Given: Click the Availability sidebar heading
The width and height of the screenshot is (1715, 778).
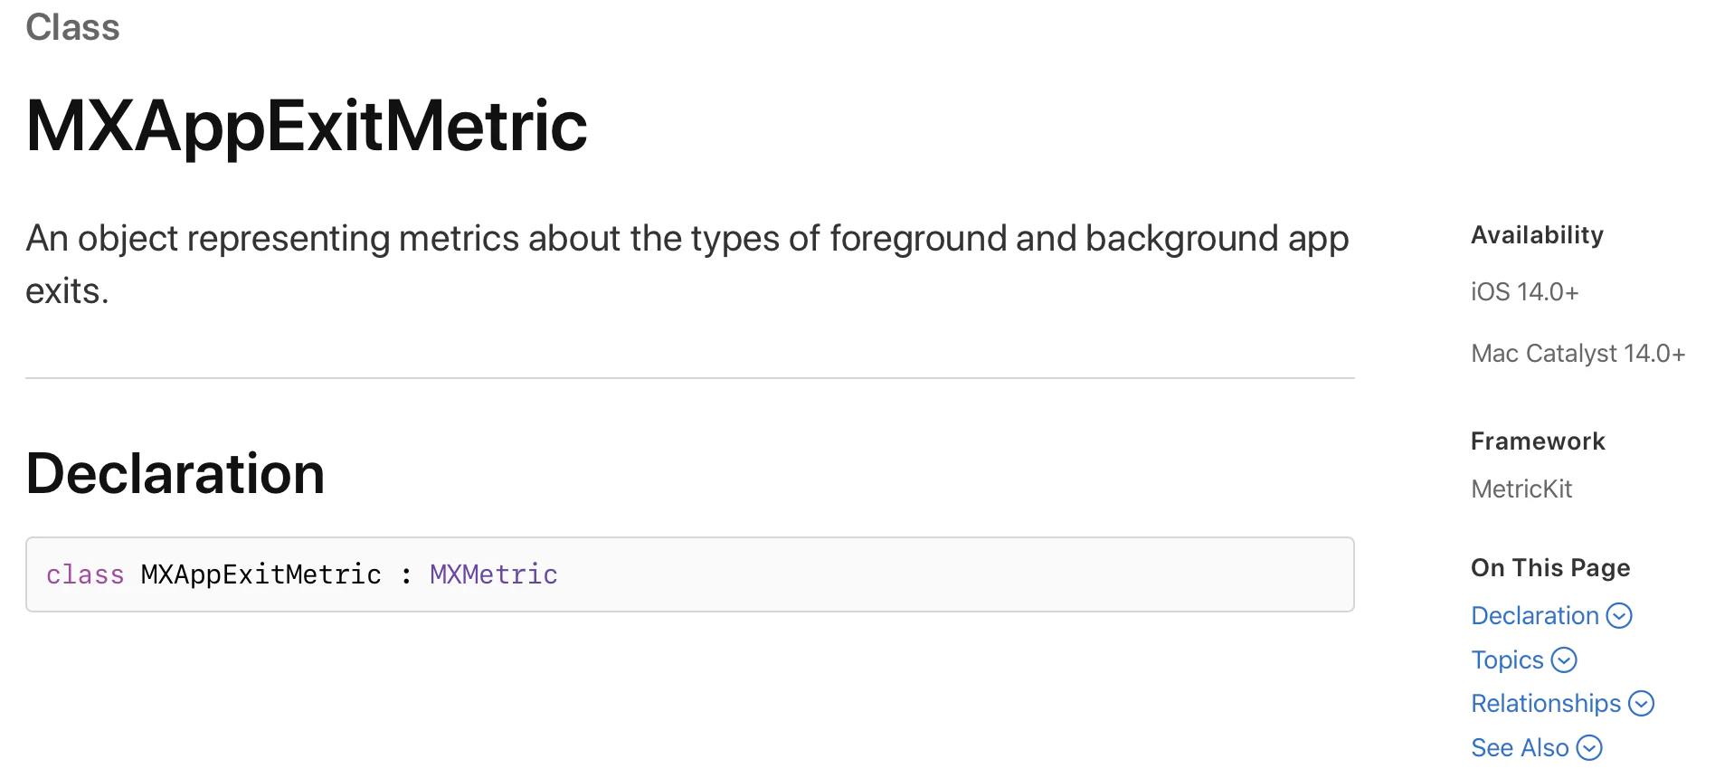Looking at the screenshot, I should click(1537, 235).
